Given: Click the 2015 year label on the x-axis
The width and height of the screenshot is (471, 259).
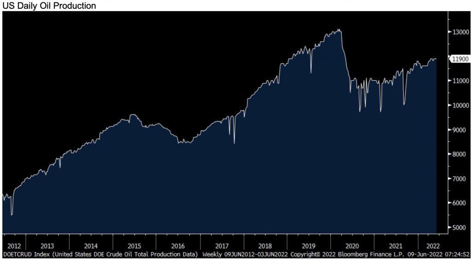Looking at the screenshot, I should pos(135,246).
